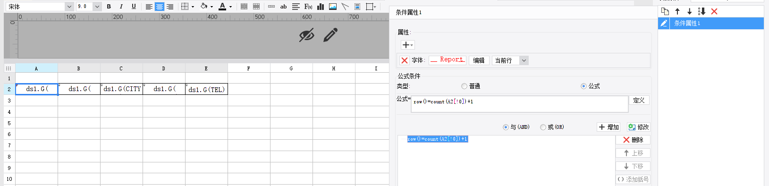Screen dimensions: 769x186
Task: Click pencil icon beside 条件属性1
Action: pos(664,23)
